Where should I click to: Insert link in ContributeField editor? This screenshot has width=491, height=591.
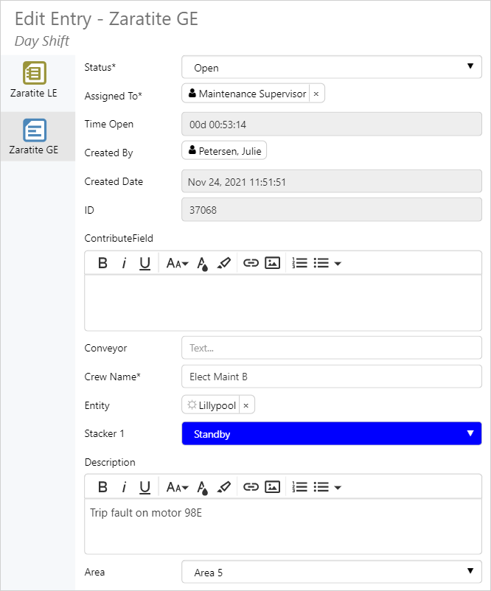251,263
